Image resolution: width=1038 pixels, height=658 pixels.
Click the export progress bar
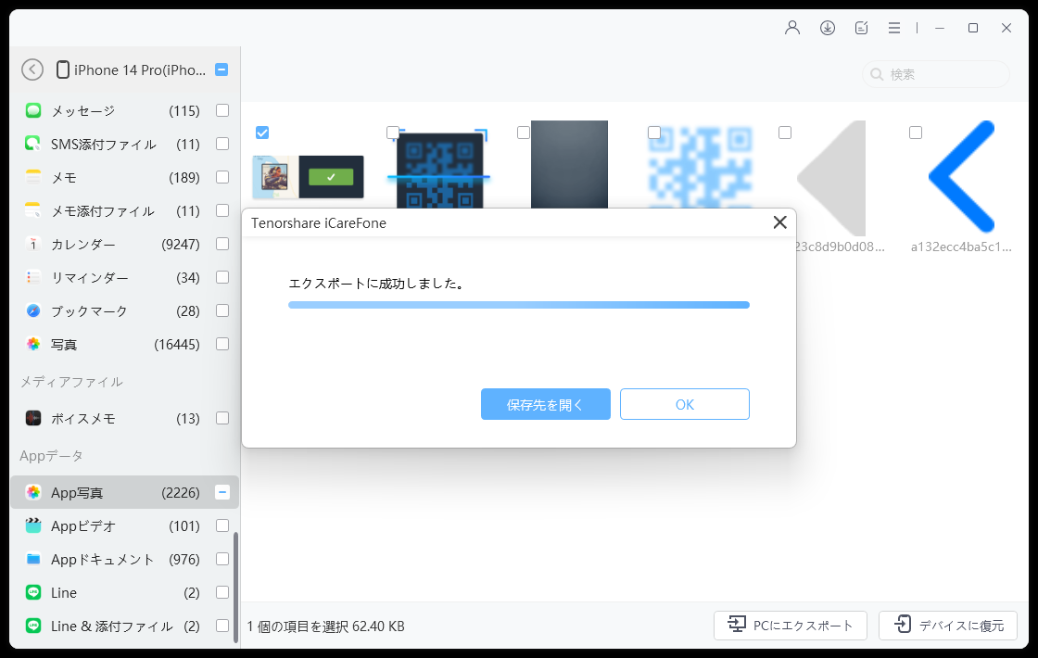tap(519, 305)
